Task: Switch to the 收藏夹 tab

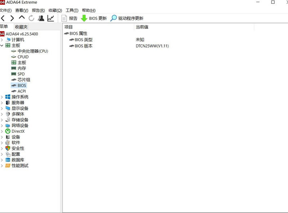Action: point(21,27)
